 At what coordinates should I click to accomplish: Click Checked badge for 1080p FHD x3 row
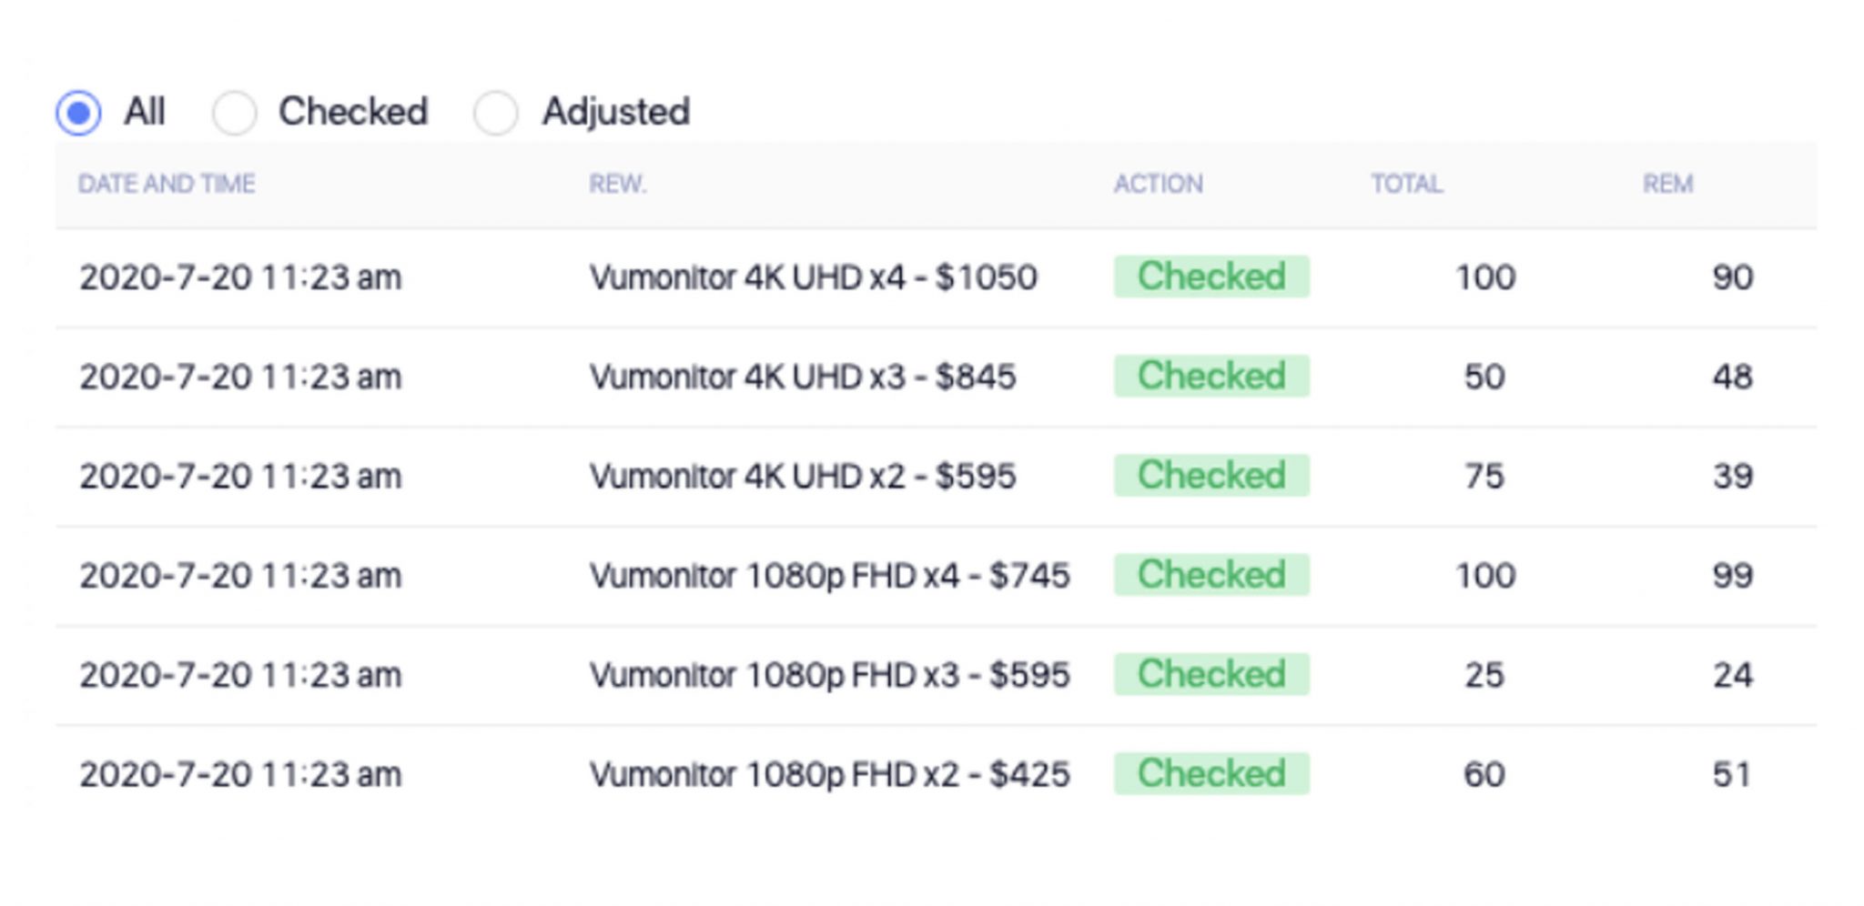tap(1211, 674)
